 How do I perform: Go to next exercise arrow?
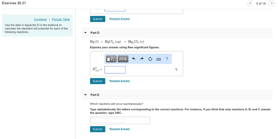pos(271,3)
